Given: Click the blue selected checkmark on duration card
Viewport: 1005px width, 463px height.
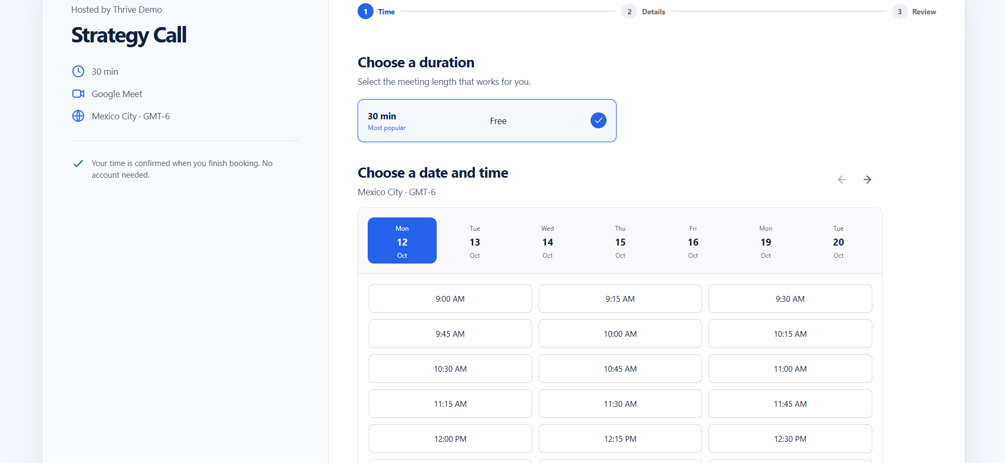Looking at the screenshot, I should coord(598,120).
